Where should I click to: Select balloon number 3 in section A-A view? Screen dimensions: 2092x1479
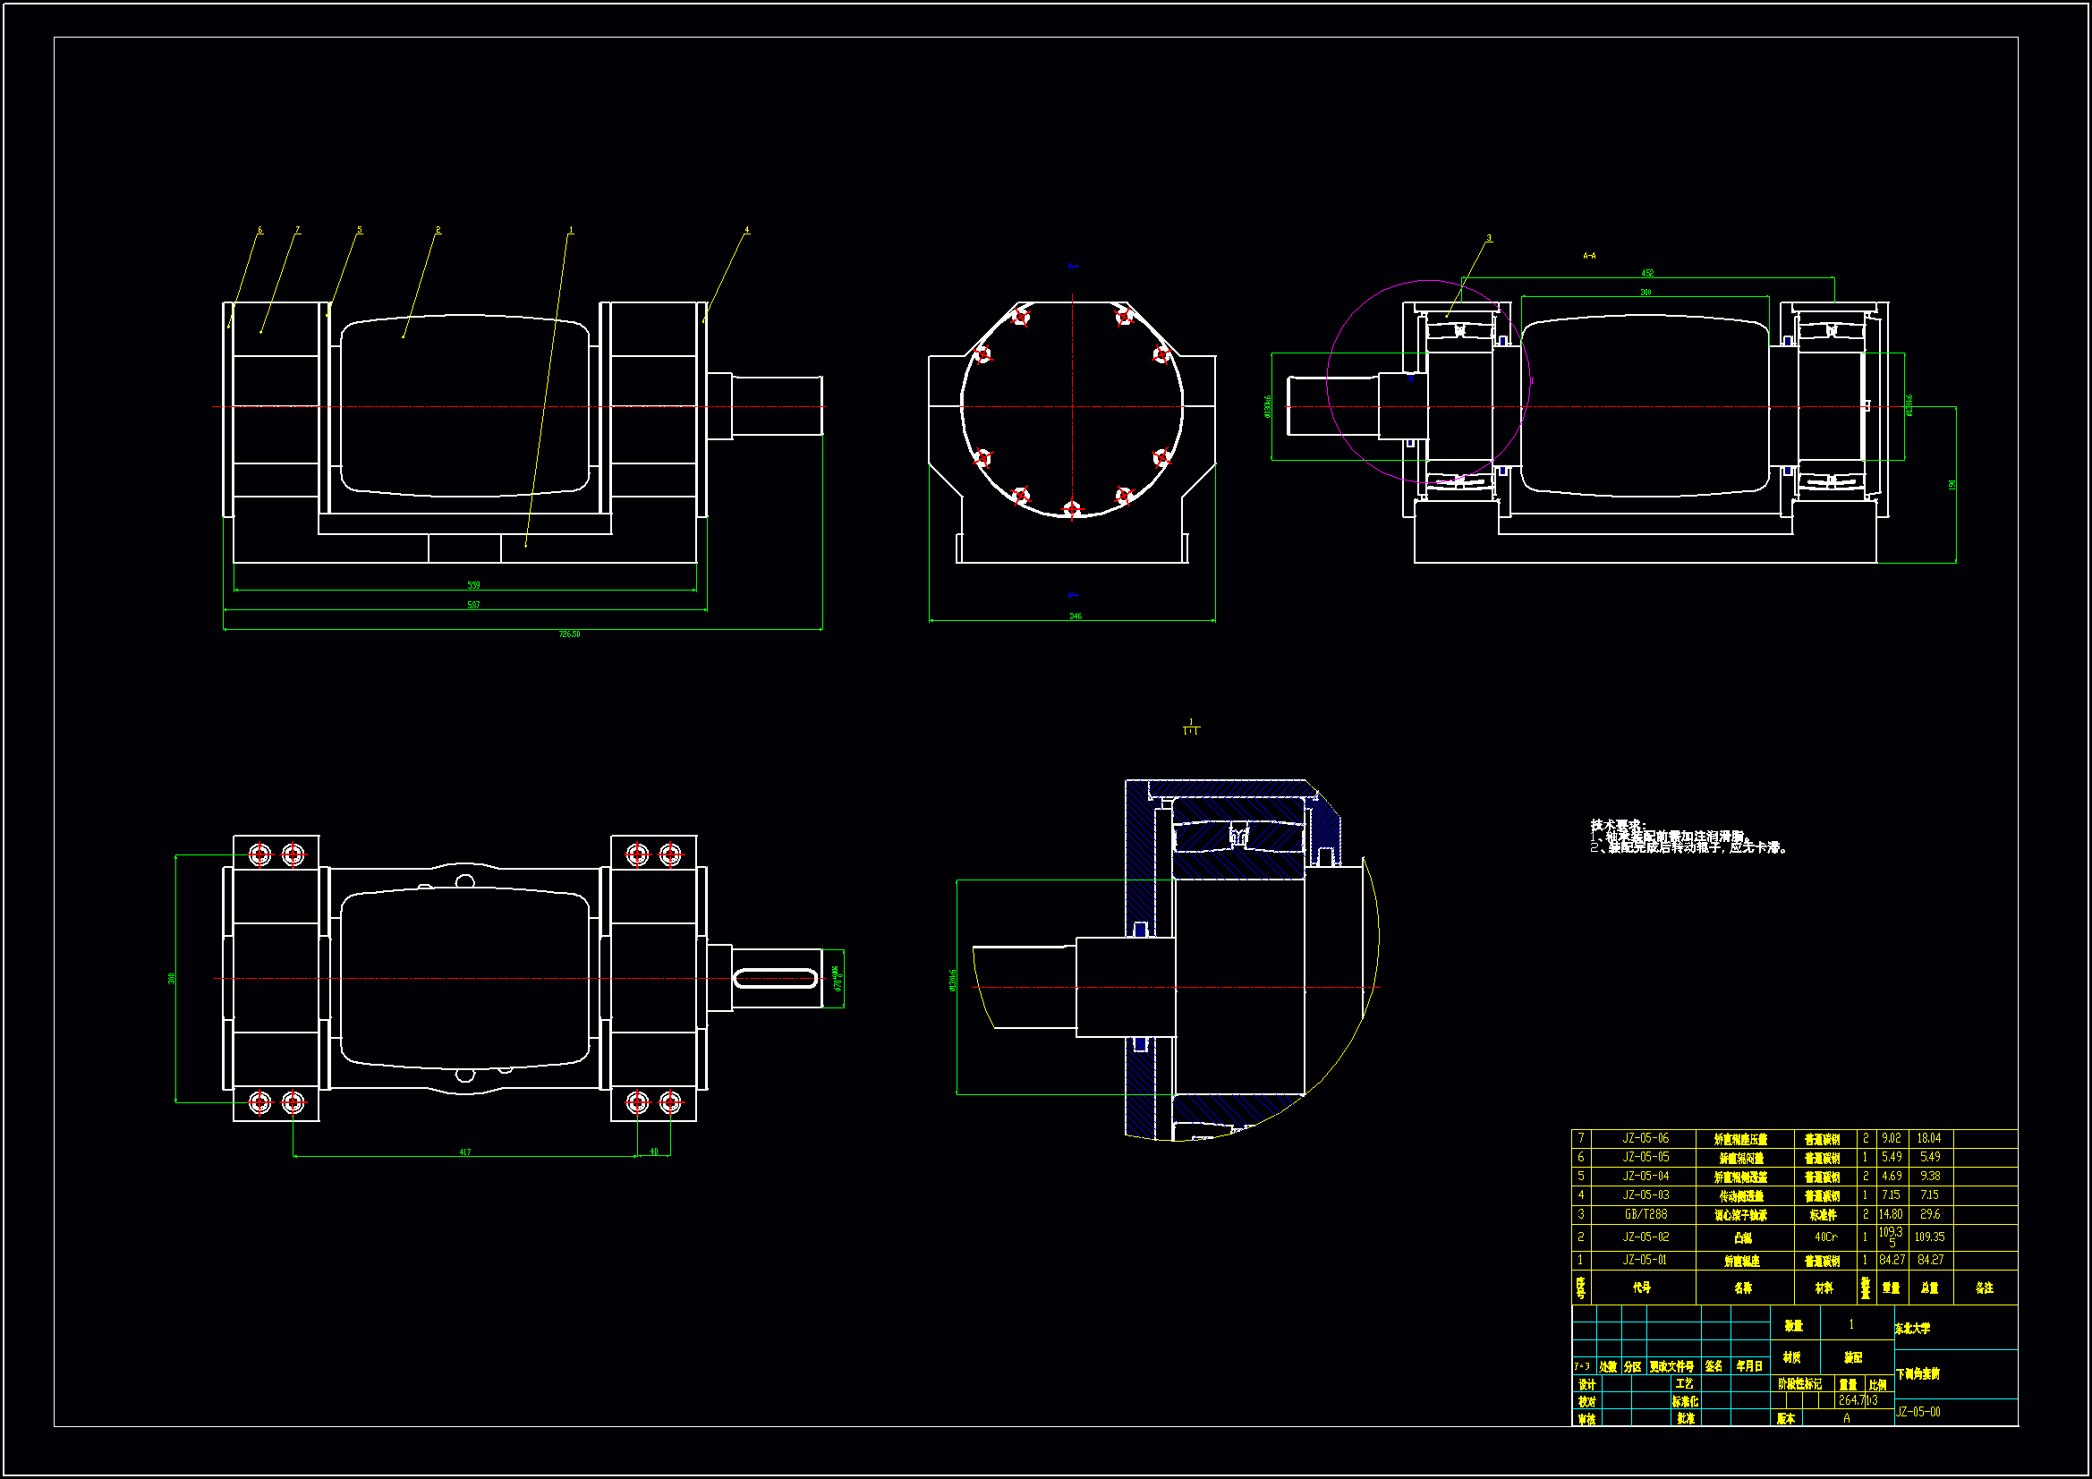(x=1490, y=238)
